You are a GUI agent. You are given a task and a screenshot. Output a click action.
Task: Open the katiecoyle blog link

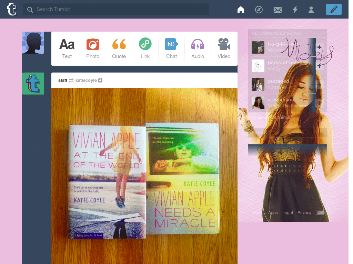[x=86, y=80]
